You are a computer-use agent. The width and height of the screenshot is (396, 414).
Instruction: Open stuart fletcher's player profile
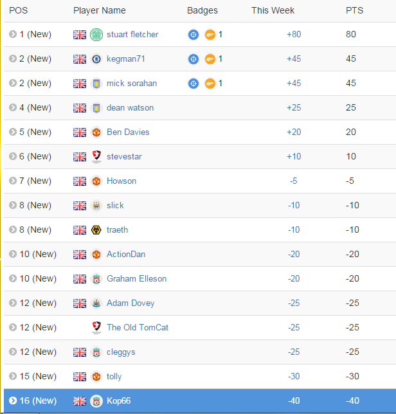click(x=132, y=34)
